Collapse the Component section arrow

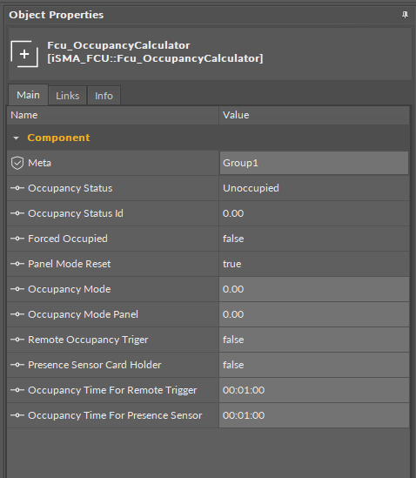pos(16,138)
